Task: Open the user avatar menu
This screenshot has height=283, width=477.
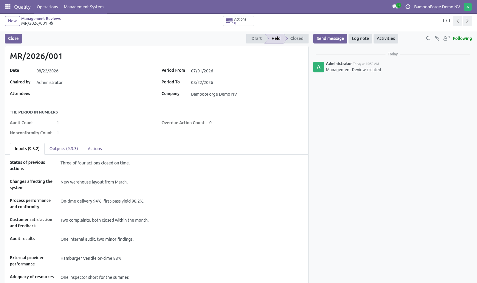Action: click(x=468, y=7)
